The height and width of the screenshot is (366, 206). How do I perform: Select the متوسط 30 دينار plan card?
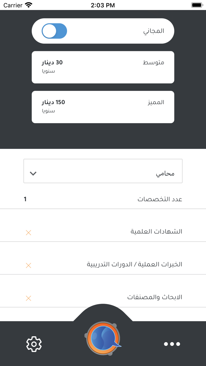tap(103, 67)
